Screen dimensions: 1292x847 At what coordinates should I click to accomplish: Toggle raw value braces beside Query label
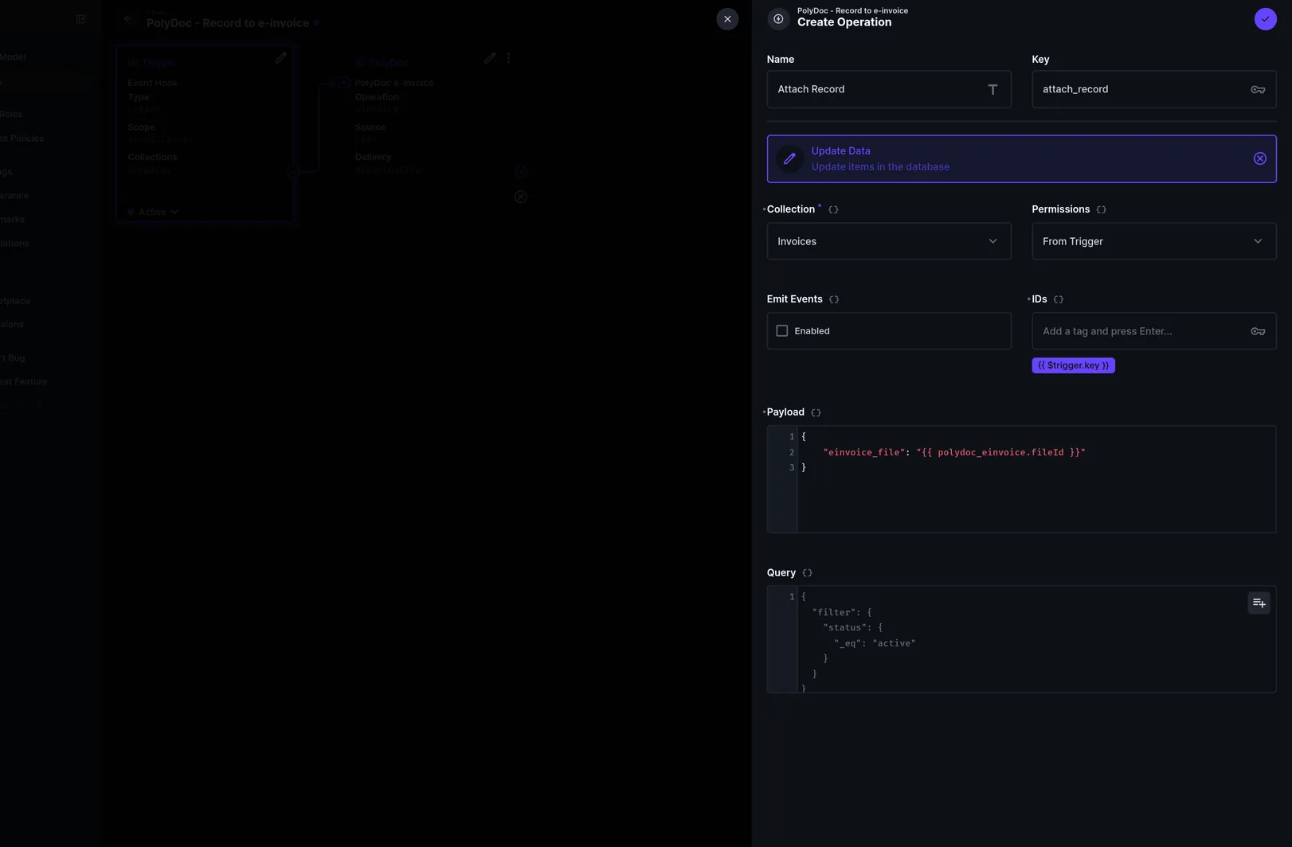pos(807,573)
